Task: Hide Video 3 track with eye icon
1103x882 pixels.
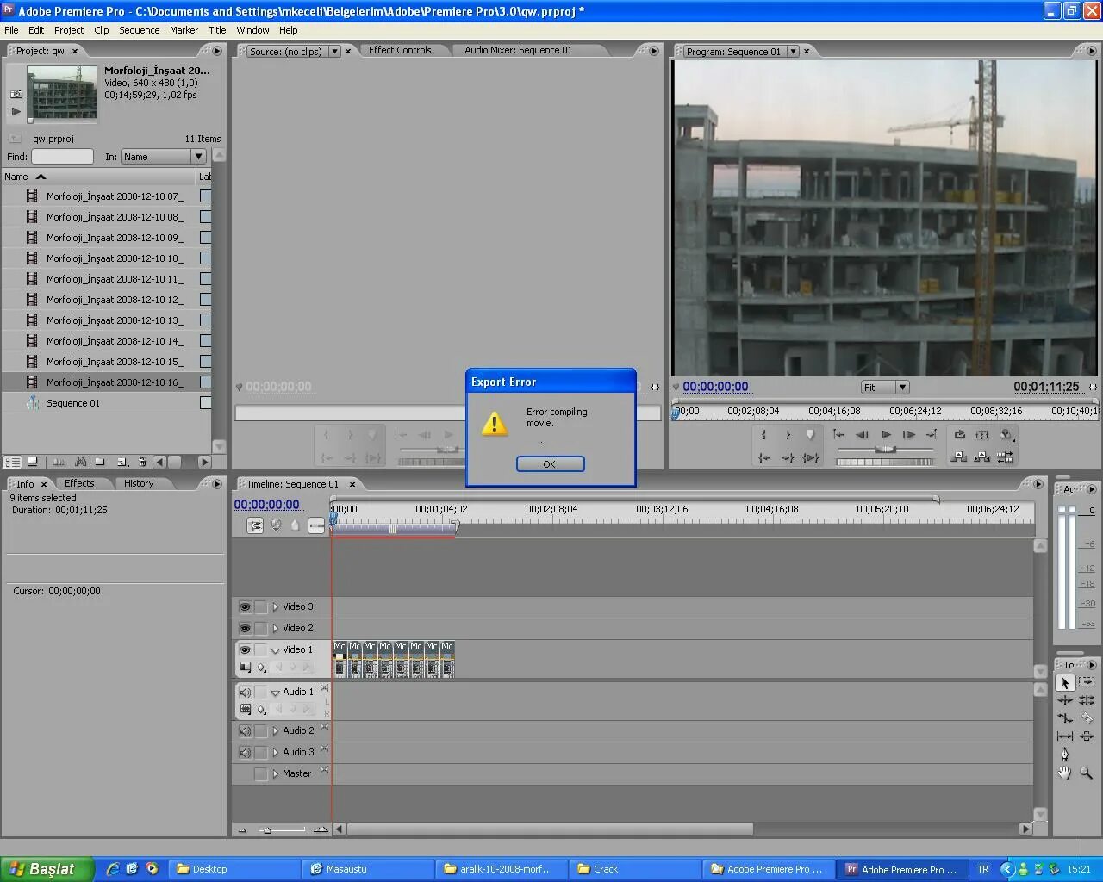Action: pos(245,607)
